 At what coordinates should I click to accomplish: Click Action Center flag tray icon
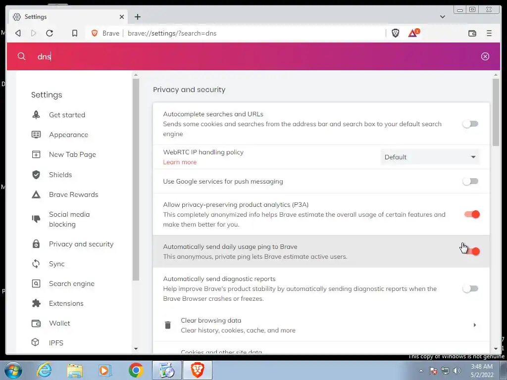(433, 371)
